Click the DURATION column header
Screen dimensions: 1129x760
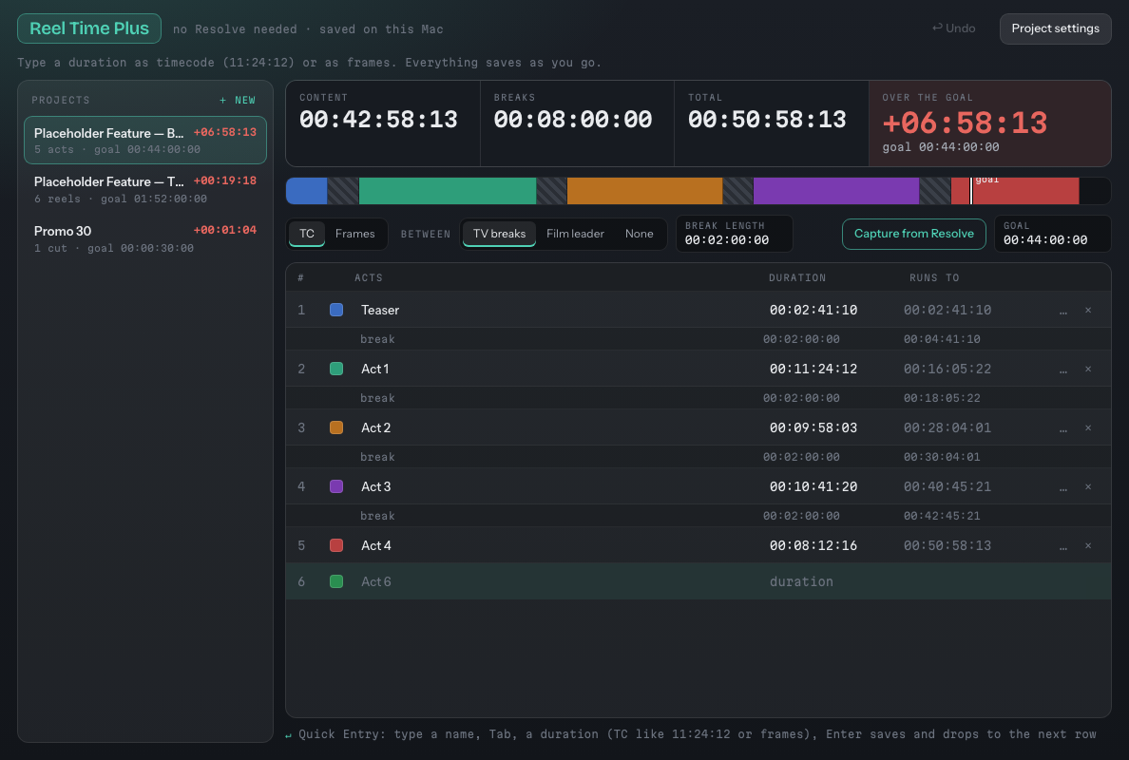pos(797,277)
